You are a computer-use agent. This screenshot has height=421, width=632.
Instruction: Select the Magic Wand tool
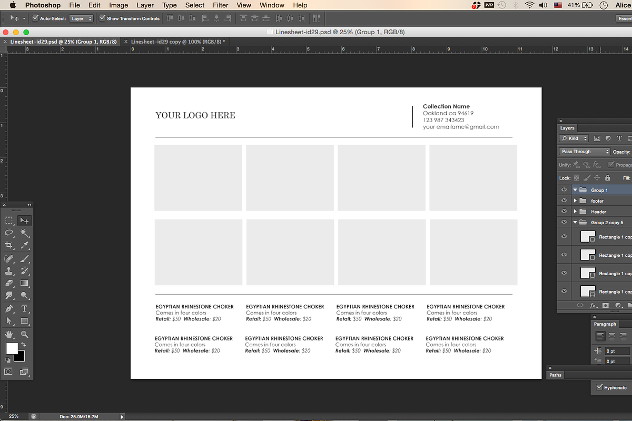click(24, 233)
